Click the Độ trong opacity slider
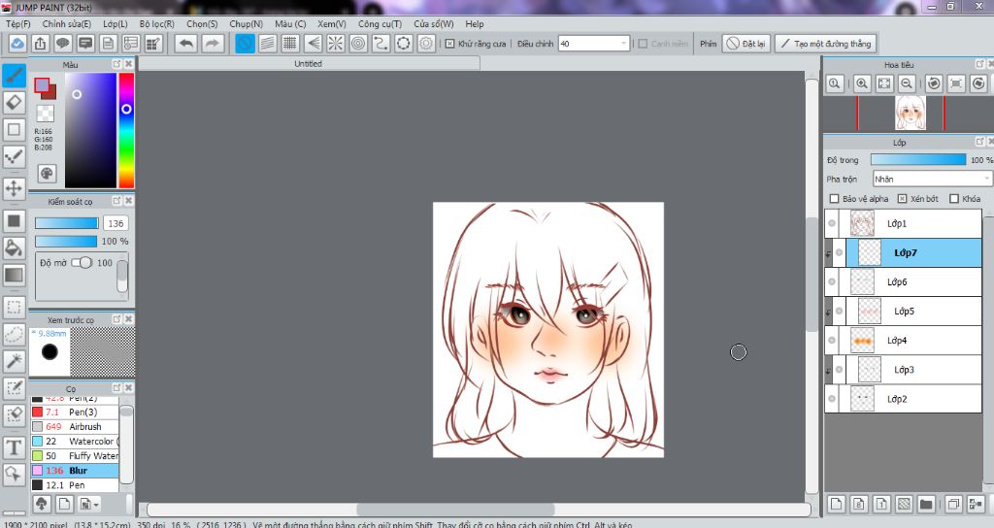994x528 pixels. [x=918, y=160]
